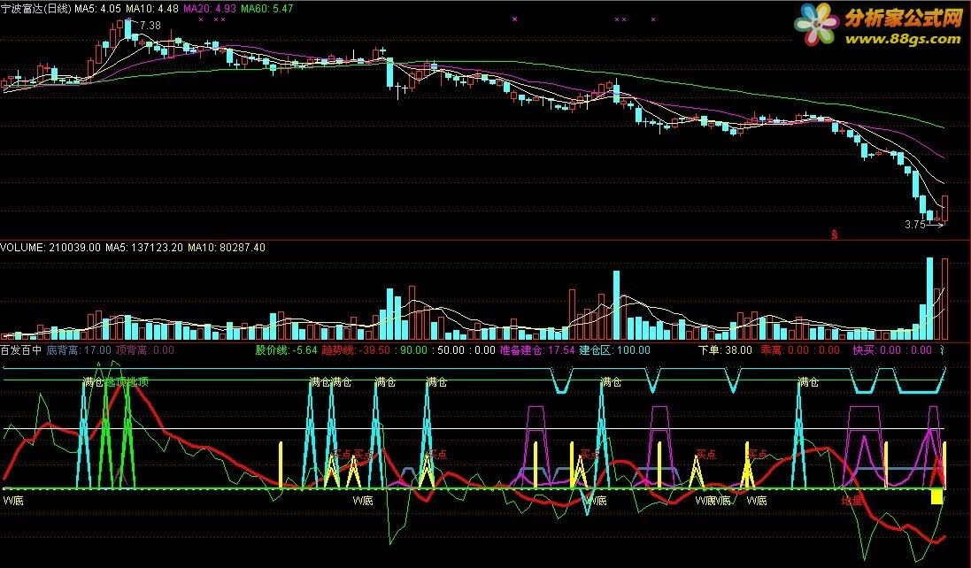Viewport: 971px width, 568px height.
Task: Select the green MA60: 5.47 label
Action: [267, 9]
